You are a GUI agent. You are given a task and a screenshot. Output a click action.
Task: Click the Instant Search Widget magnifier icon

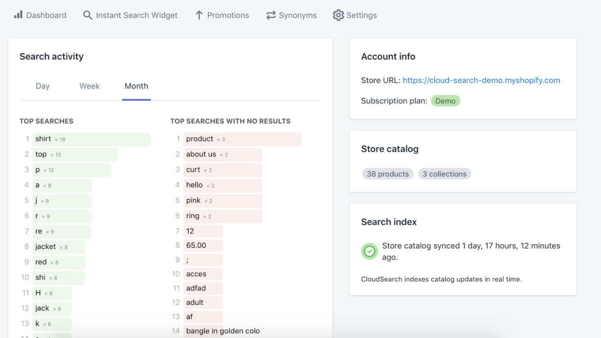point(87,15)
